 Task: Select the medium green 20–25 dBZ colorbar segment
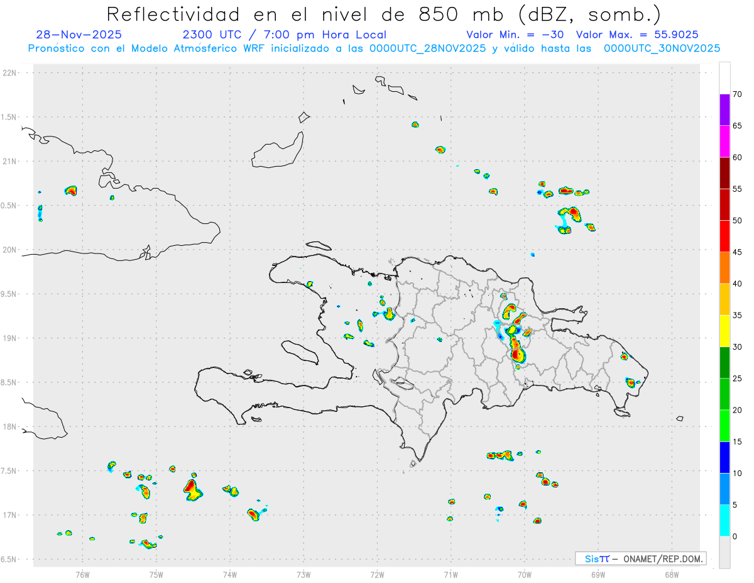[x=724, y=394]
